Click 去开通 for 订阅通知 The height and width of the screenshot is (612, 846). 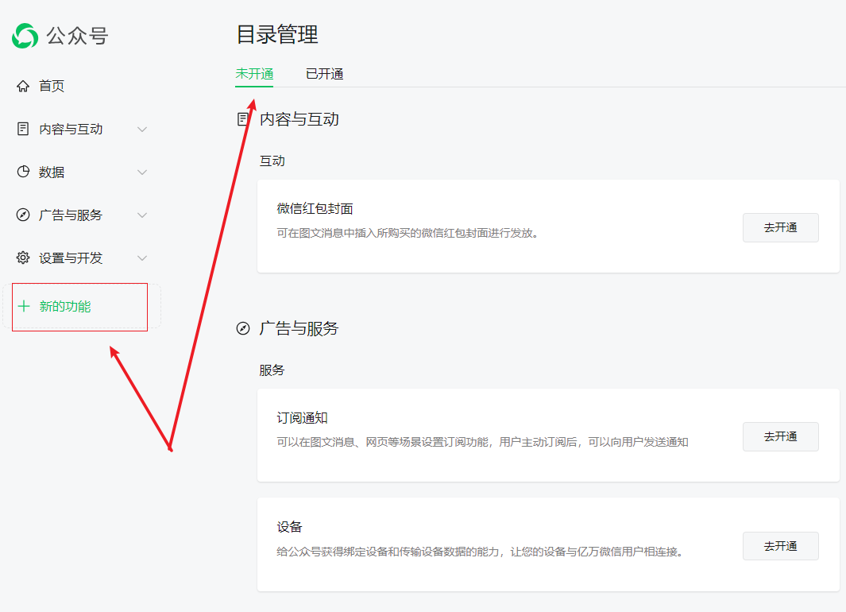click(x=780, y=436)
